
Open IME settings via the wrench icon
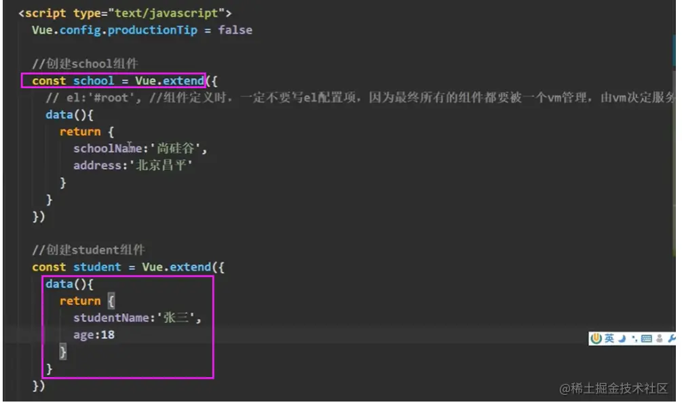pyautogui.click(x=671, y=338)
